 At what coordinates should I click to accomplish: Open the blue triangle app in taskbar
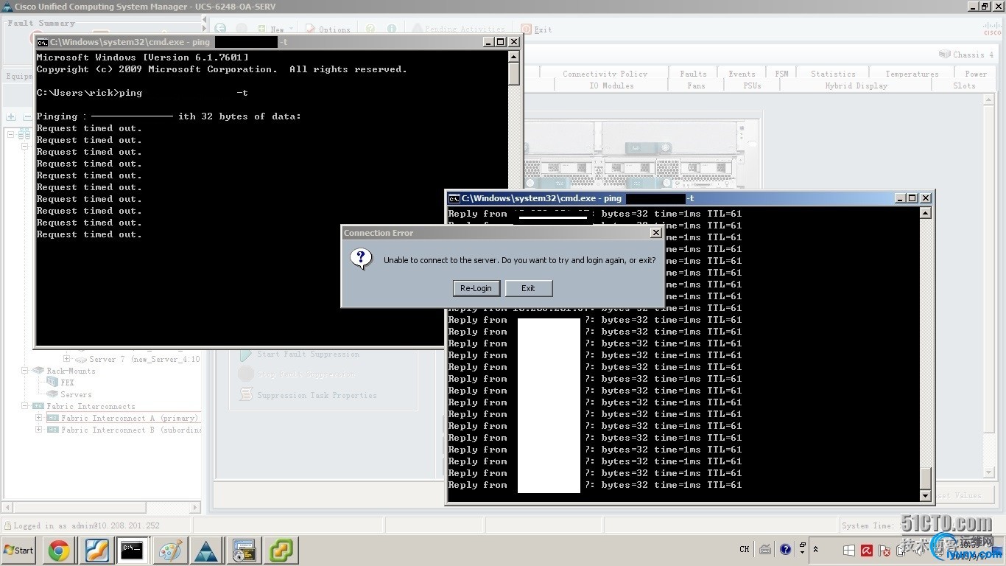pyautogui.click(x=206, y=551)
